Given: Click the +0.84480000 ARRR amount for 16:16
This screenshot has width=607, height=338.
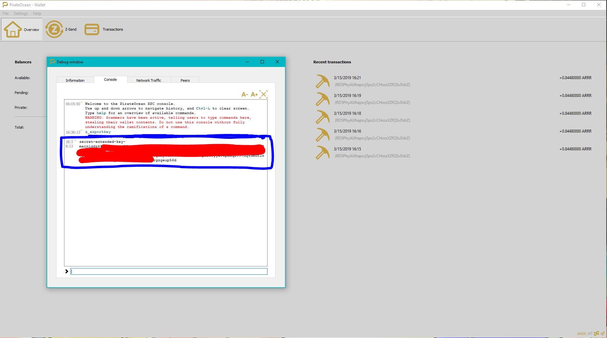Looking at the screenshot, I should coord(575,131).
